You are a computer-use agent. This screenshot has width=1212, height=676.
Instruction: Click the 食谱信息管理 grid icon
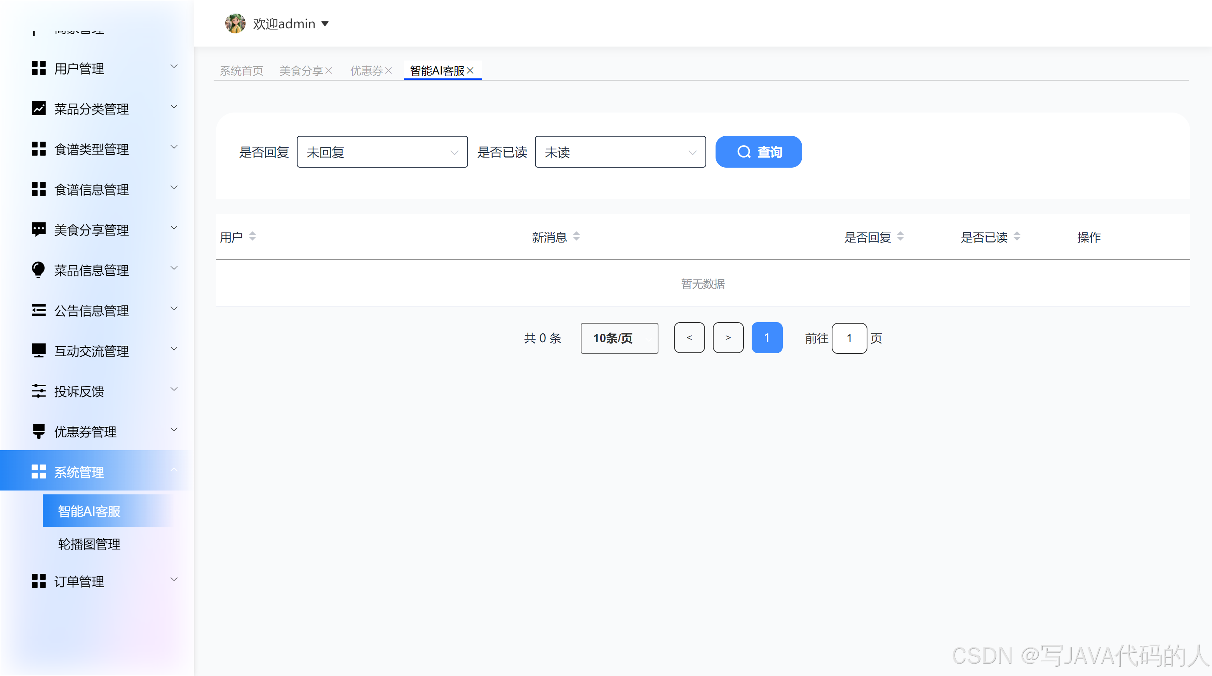tap(38, 189)
